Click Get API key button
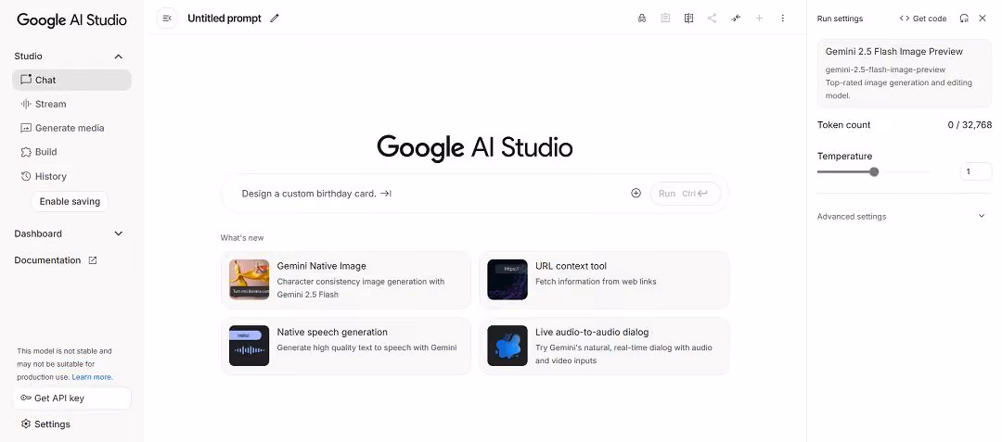 [x=71, y=398]
